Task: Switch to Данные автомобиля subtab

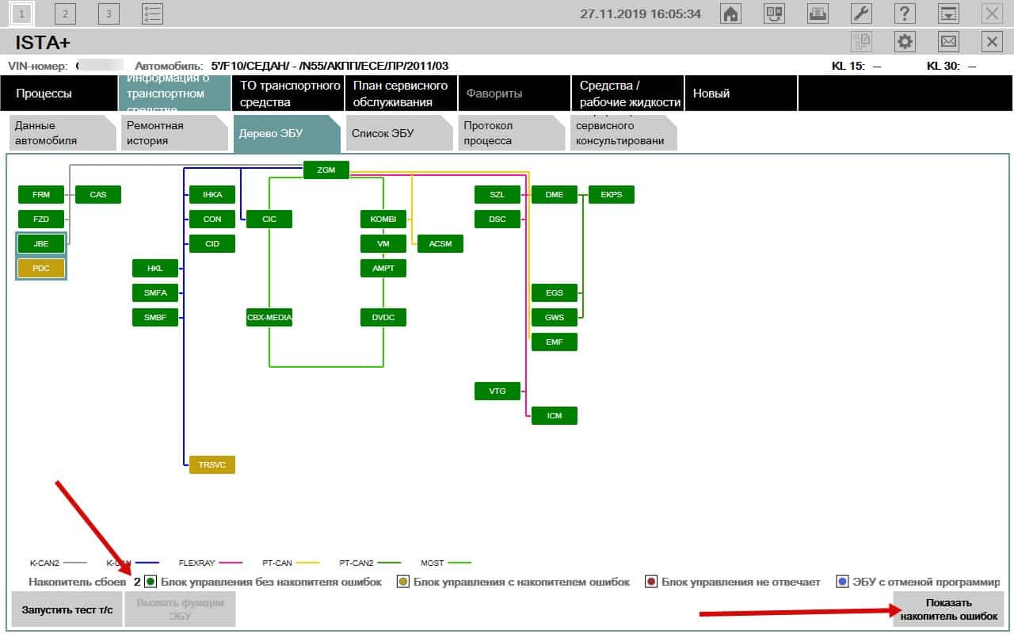Action: pos(62,133)
